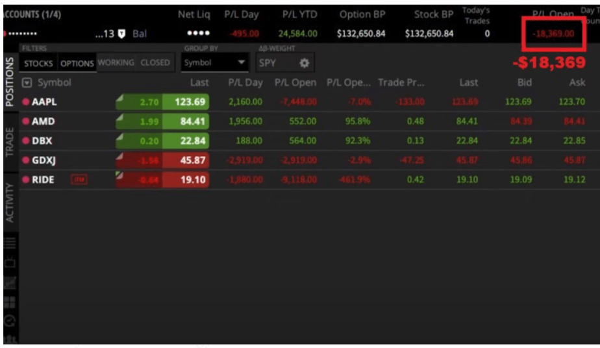Click AMD Bid price 84.39
Image resolution: width=600 pixels, height=348 pixels.
tap(521, 121)
